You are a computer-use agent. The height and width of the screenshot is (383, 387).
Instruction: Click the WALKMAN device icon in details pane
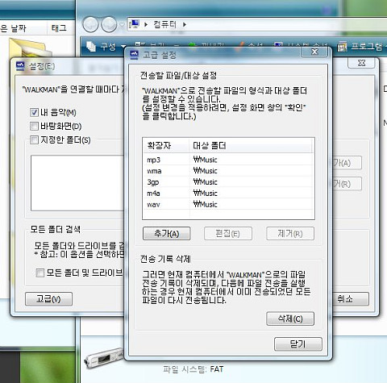[x=103, y=358]
